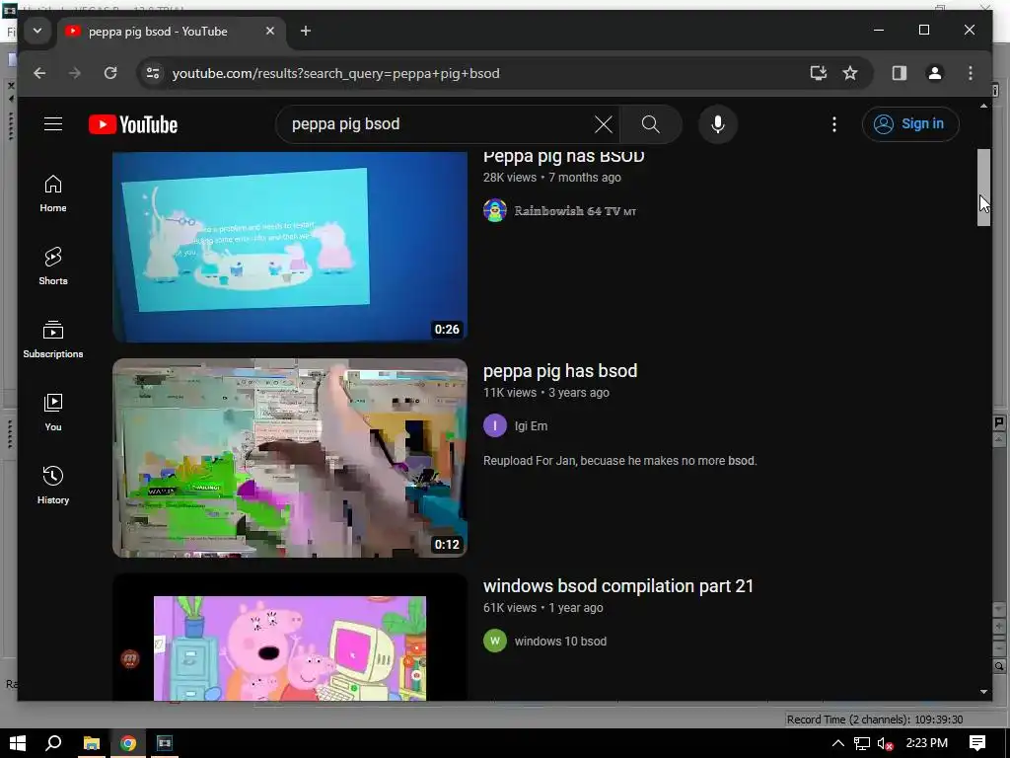This screenshot has width=1010, height=758.
Task: Open the notification center icon
Action: tap(977, 743)
